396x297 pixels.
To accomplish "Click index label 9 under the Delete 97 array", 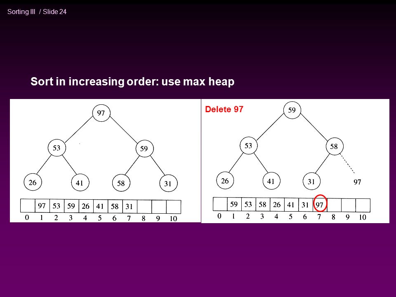I will tap(348, 217).
